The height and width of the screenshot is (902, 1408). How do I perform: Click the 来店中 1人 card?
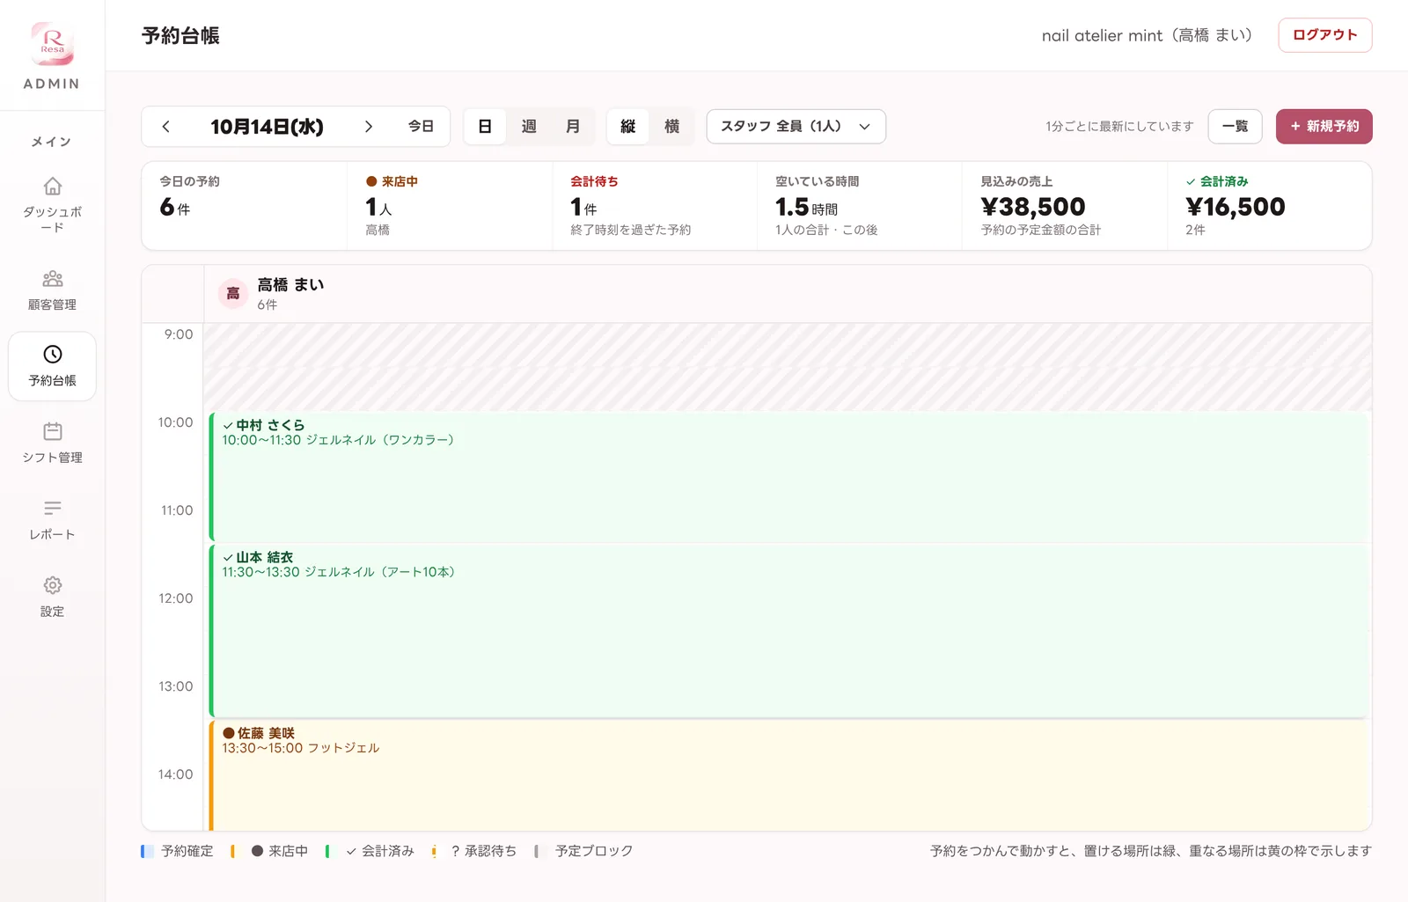point(450,206)
